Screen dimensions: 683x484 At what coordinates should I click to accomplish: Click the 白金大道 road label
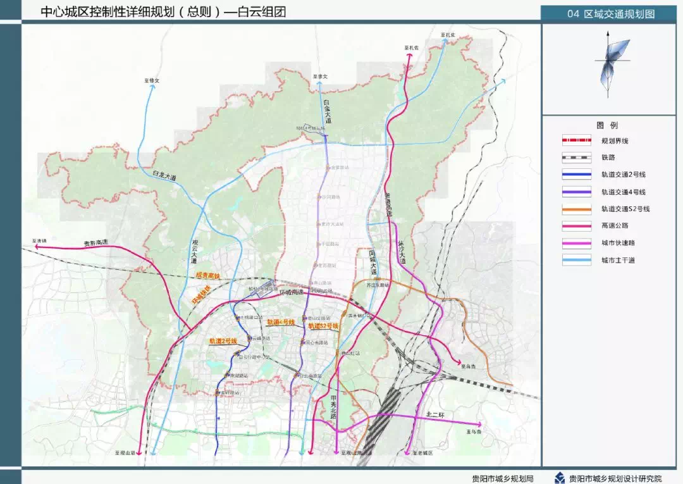(x=328, y=111)
